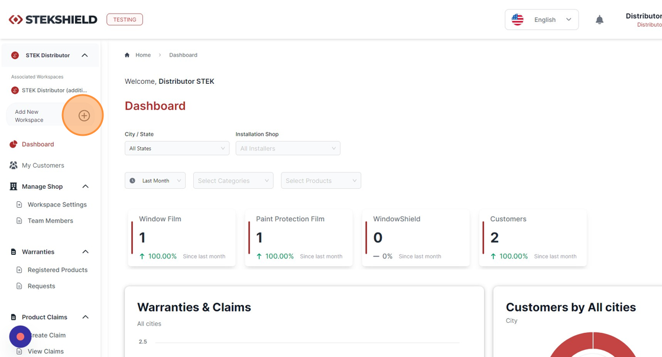
Task: Click the Dashboard pie chart icon
Action: click(x=14, y=144)
